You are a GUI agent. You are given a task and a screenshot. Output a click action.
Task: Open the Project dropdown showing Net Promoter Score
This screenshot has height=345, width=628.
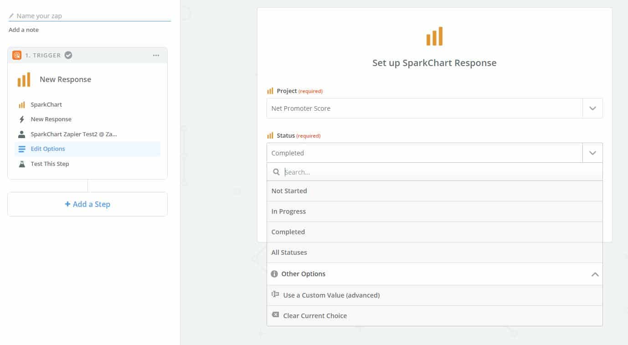click(592, 108)
